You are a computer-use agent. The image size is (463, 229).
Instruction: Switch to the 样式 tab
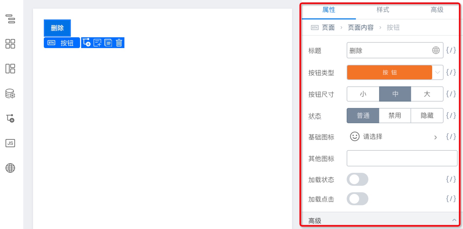pyautogui.click(x=383, y=10)
